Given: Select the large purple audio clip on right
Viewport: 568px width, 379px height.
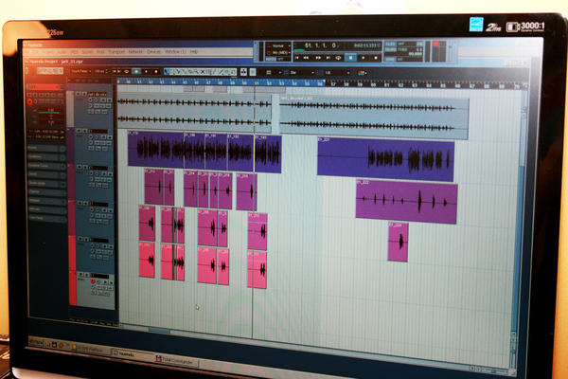Looking at the screenshot, I should 385,158.
